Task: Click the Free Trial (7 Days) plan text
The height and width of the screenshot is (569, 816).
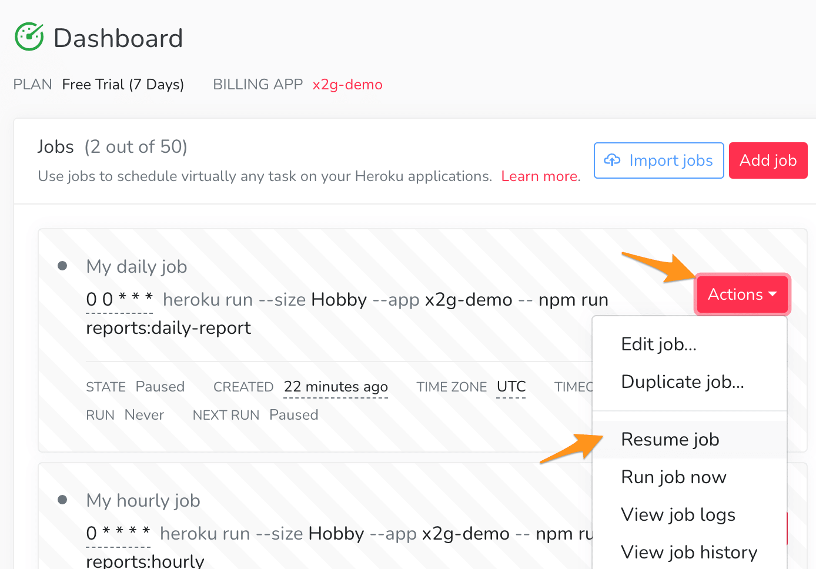Action: (123, 85)
